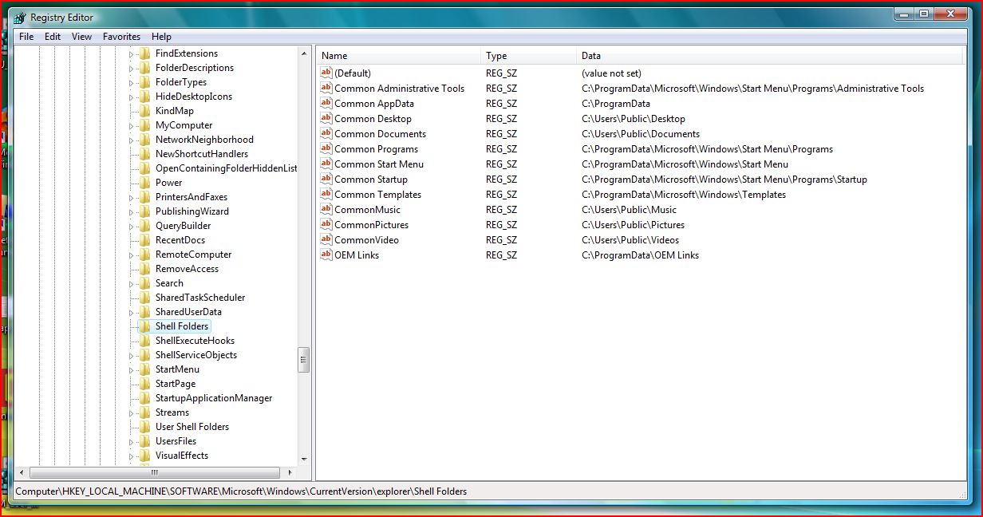Screen dimensions: 983x517
Task: Open the File menu
Action: pos(26,37)
